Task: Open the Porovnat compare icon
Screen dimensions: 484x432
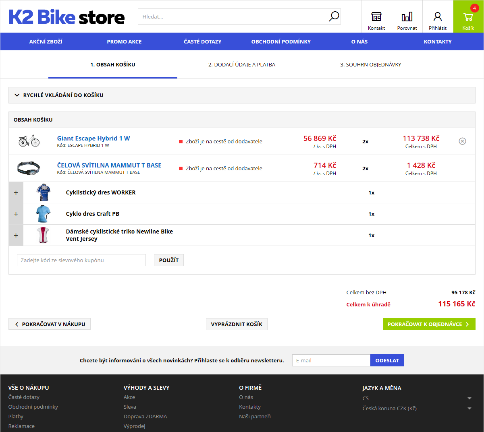Action: [x=407, y=17]
